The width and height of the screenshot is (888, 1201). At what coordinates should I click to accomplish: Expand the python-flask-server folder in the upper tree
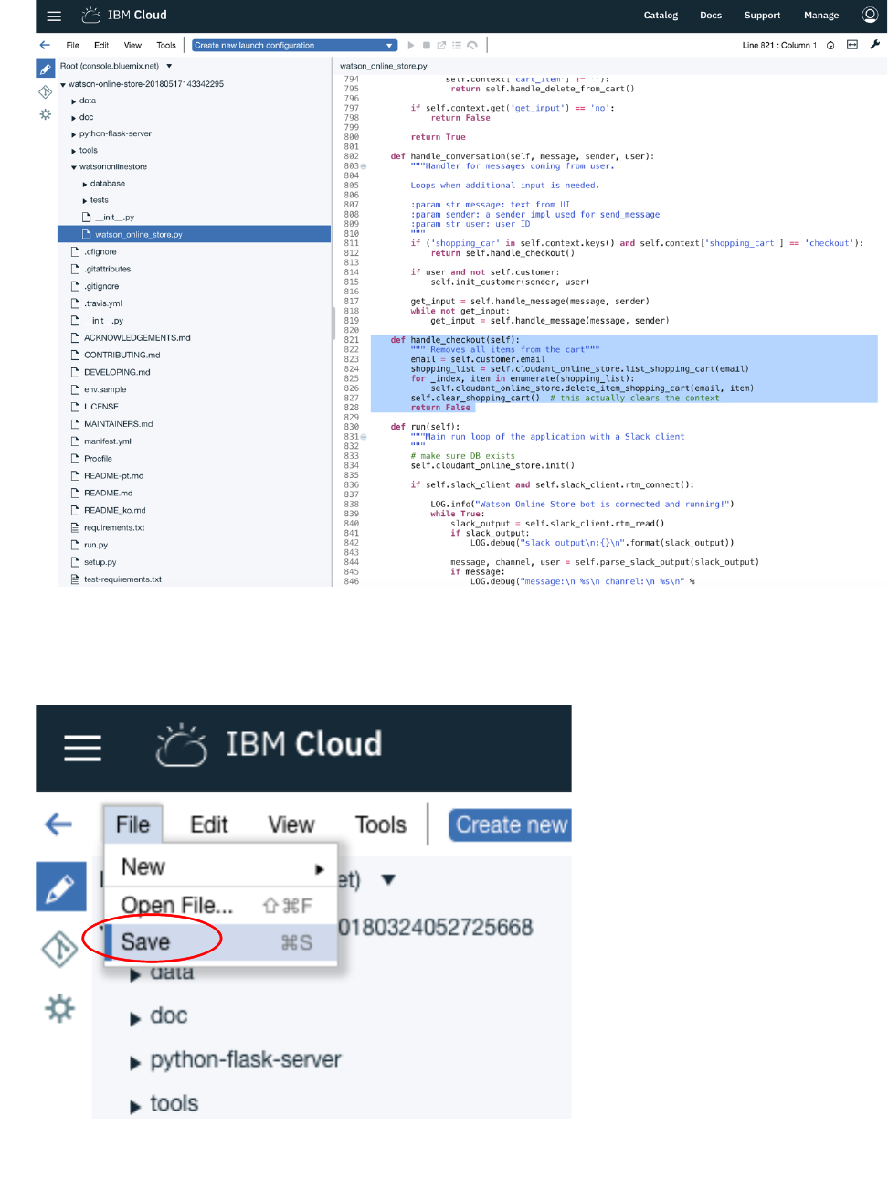coord(74,134)
